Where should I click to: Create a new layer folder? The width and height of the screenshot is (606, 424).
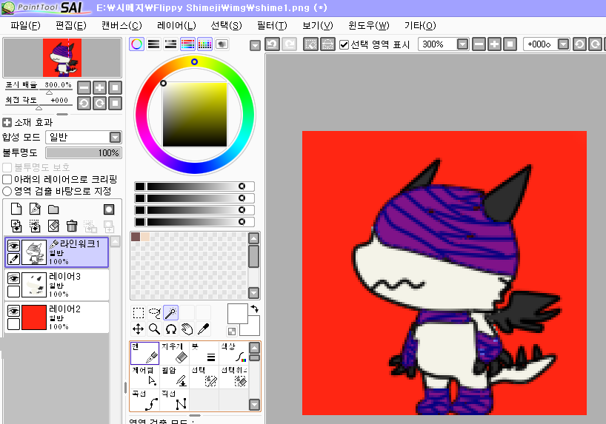coord(53,209)
